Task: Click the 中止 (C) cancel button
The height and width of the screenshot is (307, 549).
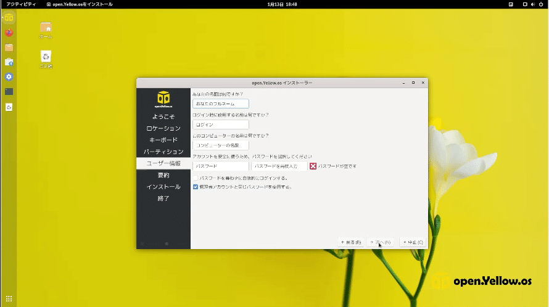Action: click(413, 242)
